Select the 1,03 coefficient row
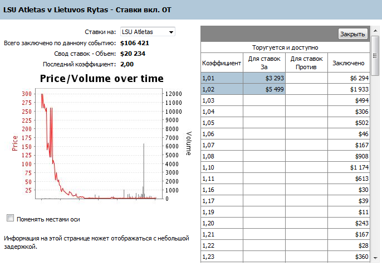The width and height of the screenshot is (382, 270). tap(285, 100)
